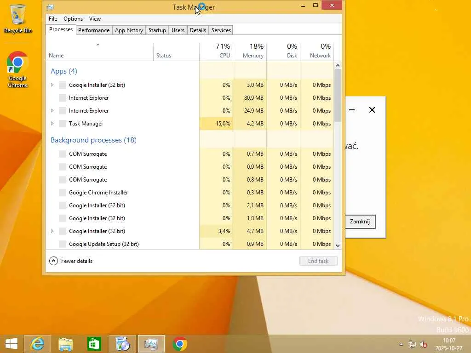Open the Google Chrome desktop shortcut
Viewport: 471px width, 353px height.
pyautogui.click(x=17, y=69)
